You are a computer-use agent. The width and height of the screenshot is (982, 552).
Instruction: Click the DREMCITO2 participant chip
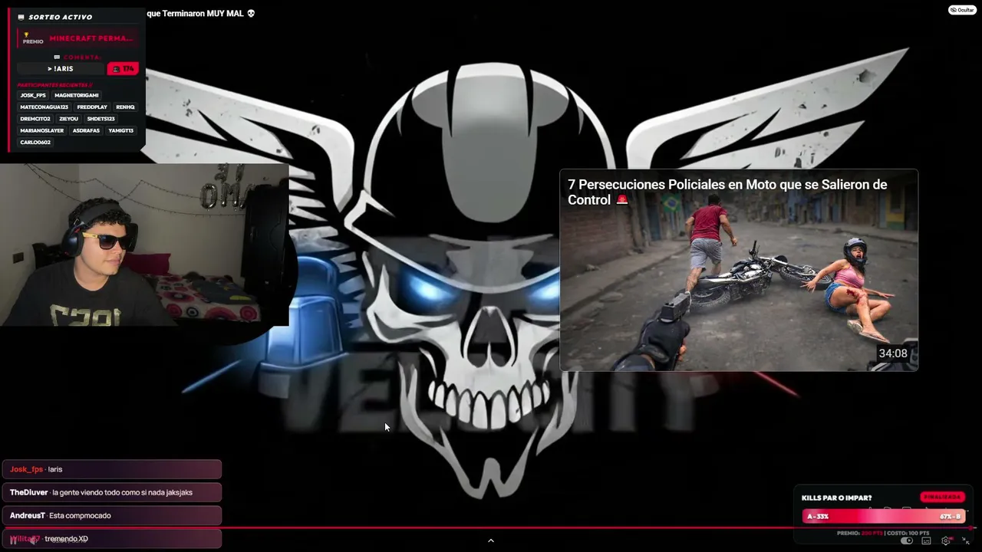point(35,119)
